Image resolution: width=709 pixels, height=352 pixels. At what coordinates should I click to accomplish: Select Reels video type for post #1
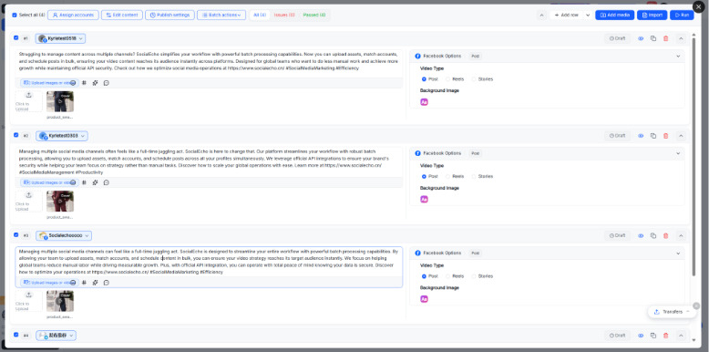(455, 79)
